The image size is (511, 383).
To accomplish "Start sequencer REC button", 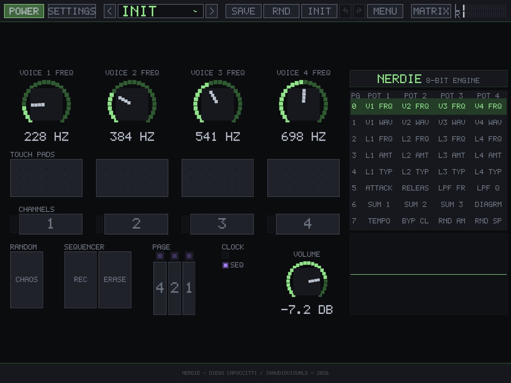I will coord(80,280).
